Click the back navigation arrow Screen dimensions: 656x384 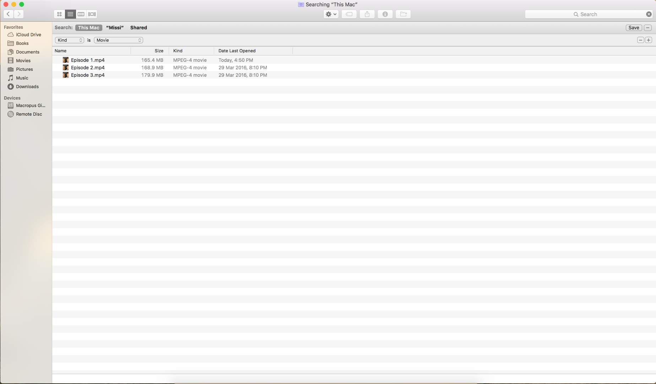coord(8,14)
